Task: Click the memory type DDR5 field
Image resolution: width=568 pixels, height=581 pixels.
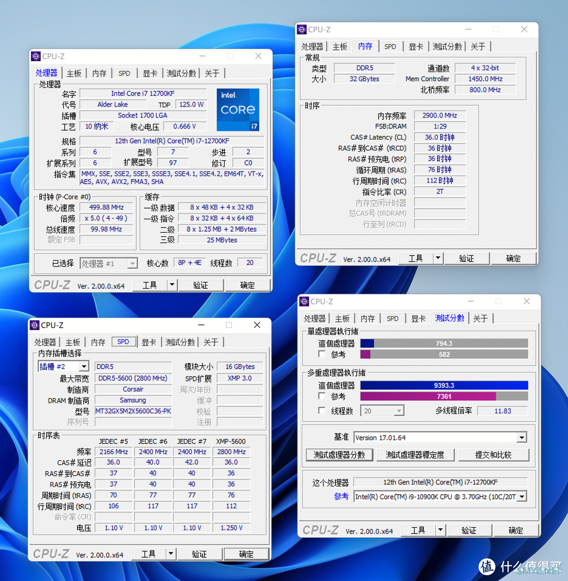Action: click(x=364, y=68)
